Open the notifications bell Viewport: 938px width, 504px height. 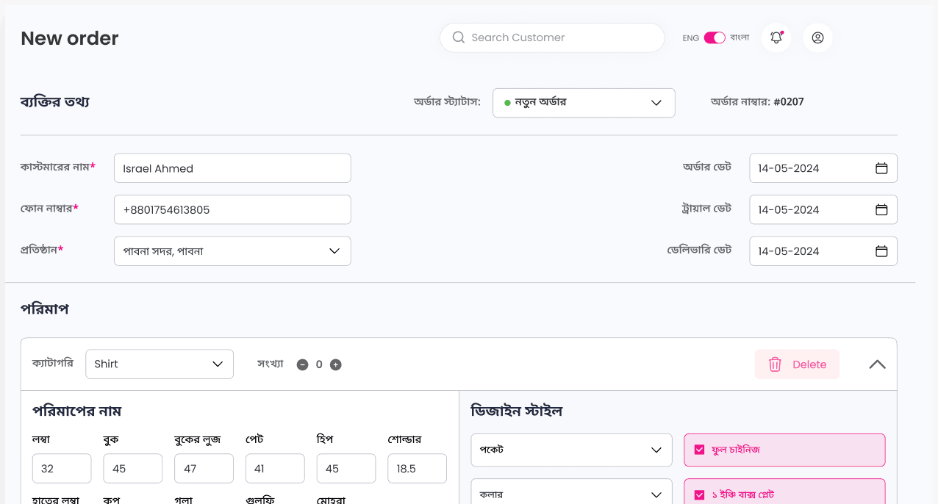(776, 37)
